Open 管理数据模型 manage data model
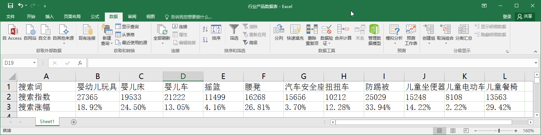Viewport: 541px width, 135px height. (374, 35)
